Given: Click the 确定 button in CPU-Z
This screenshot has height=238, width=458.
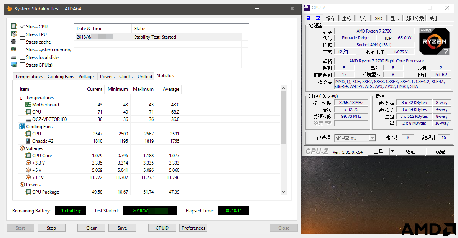Looking at the screenshot, I should pyautogui.click(x=440, y=152).
